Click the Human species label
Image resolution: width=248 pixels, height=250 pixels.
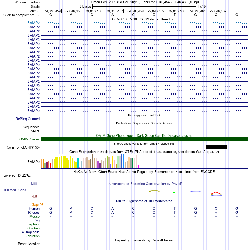click(x=34, y=208)
